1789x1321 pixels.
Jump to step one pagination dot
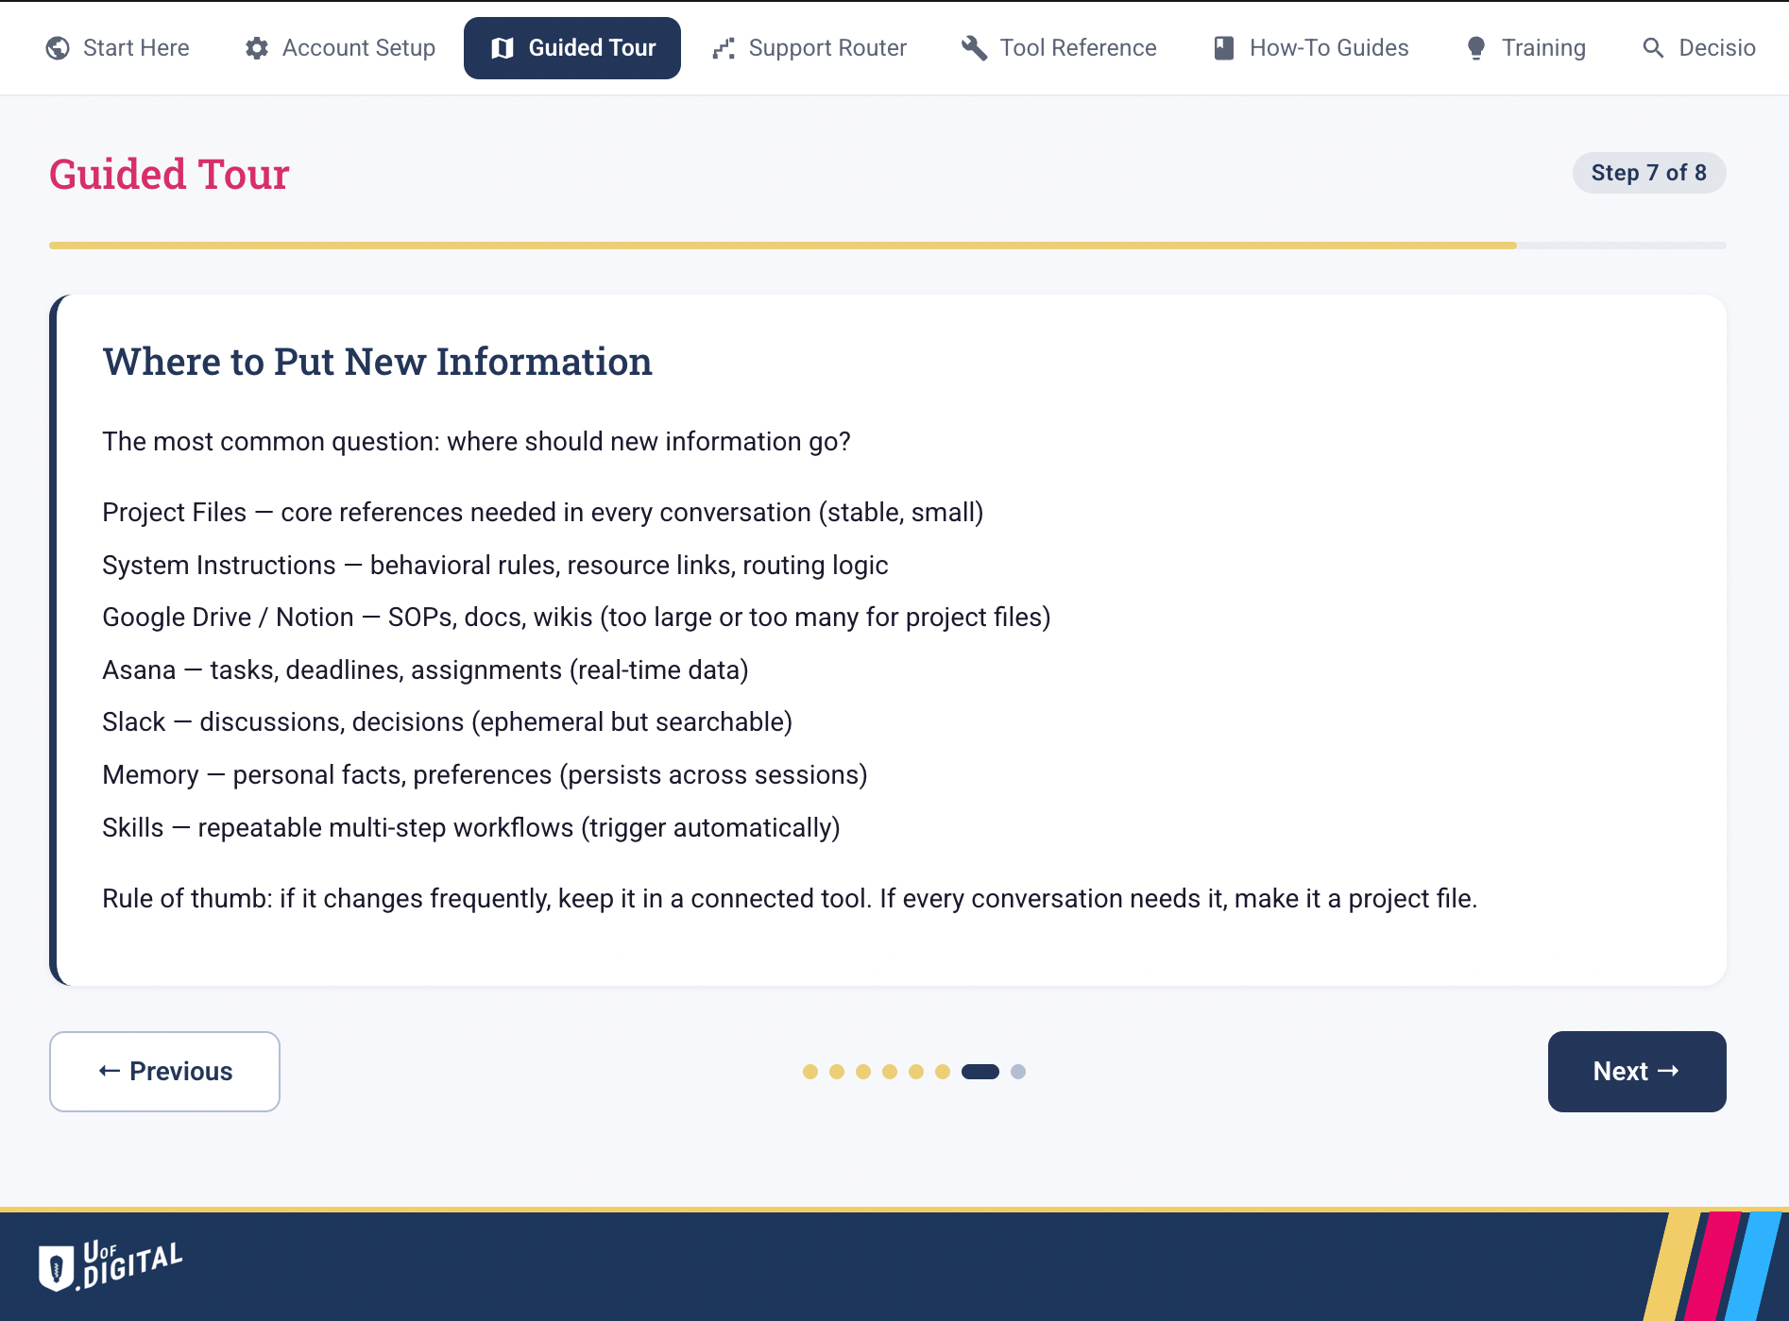tap(810, 1072)
